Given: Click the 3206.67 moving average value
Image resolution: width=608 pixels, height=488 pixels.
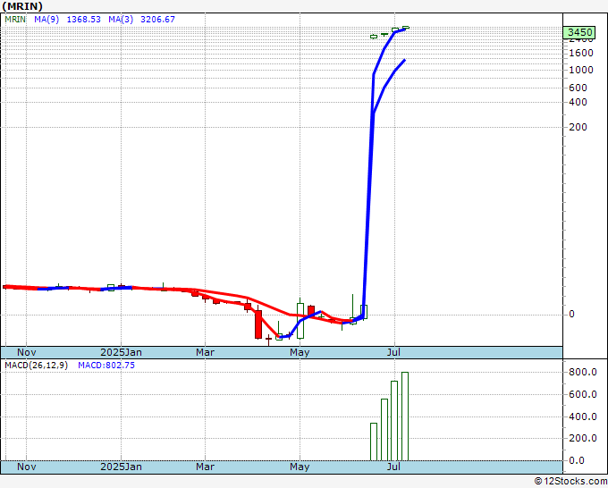Looking at the screenshot, I should [x=157, y=19].
